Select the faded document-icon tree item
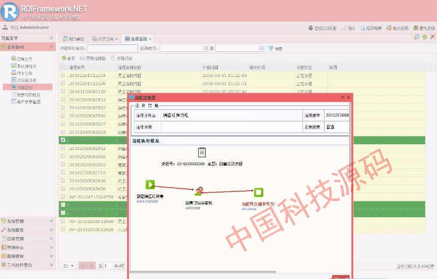This screenshot has height=279, width=437. (x=26, y=95)
